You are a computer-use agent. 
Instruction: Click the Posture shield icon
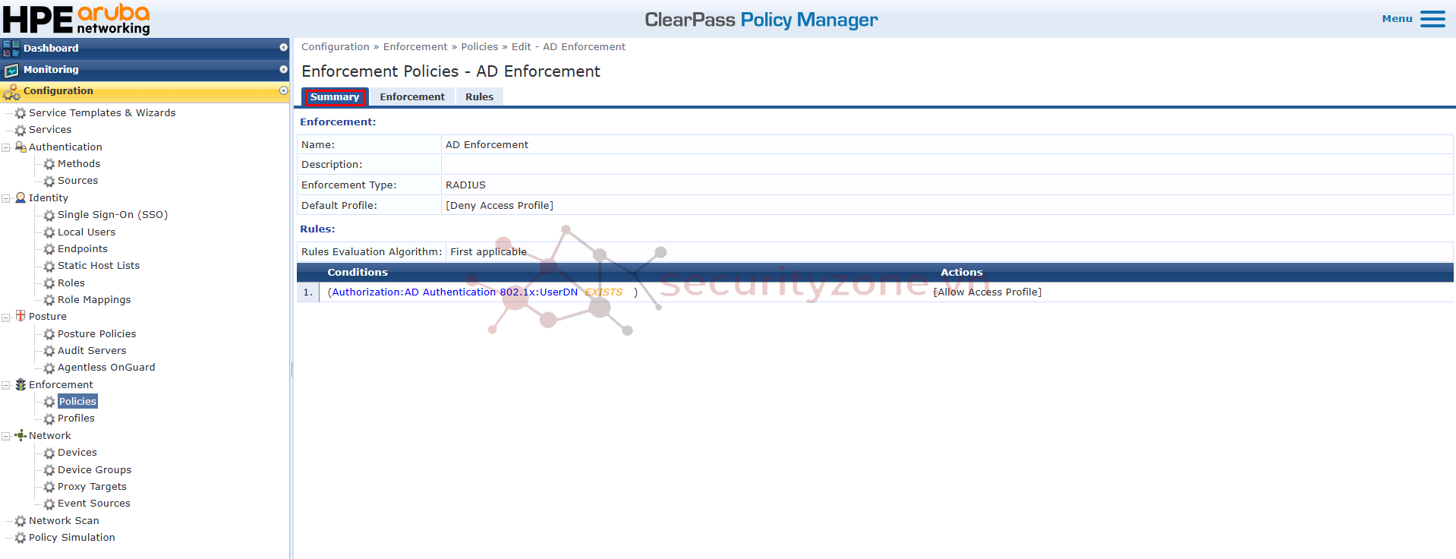(x=20, y=316)
